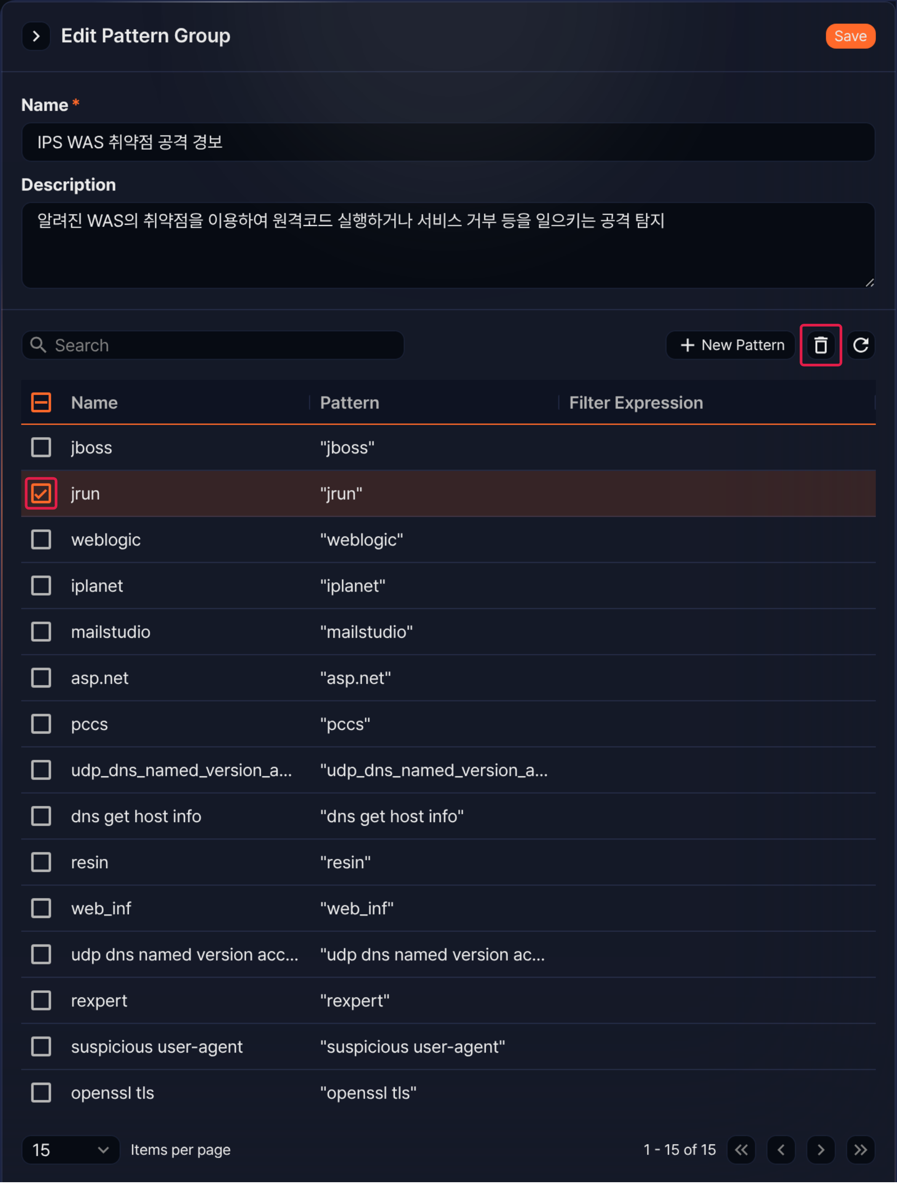Add a pattern with New Pattern
Viewport: 897px width, 1184px height.
click(731, 345)
